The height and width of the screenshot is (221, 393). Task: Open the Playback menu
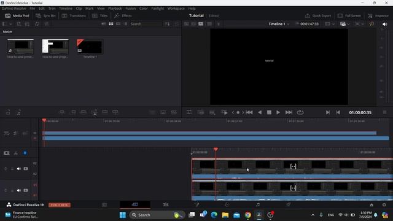point(115,8)
